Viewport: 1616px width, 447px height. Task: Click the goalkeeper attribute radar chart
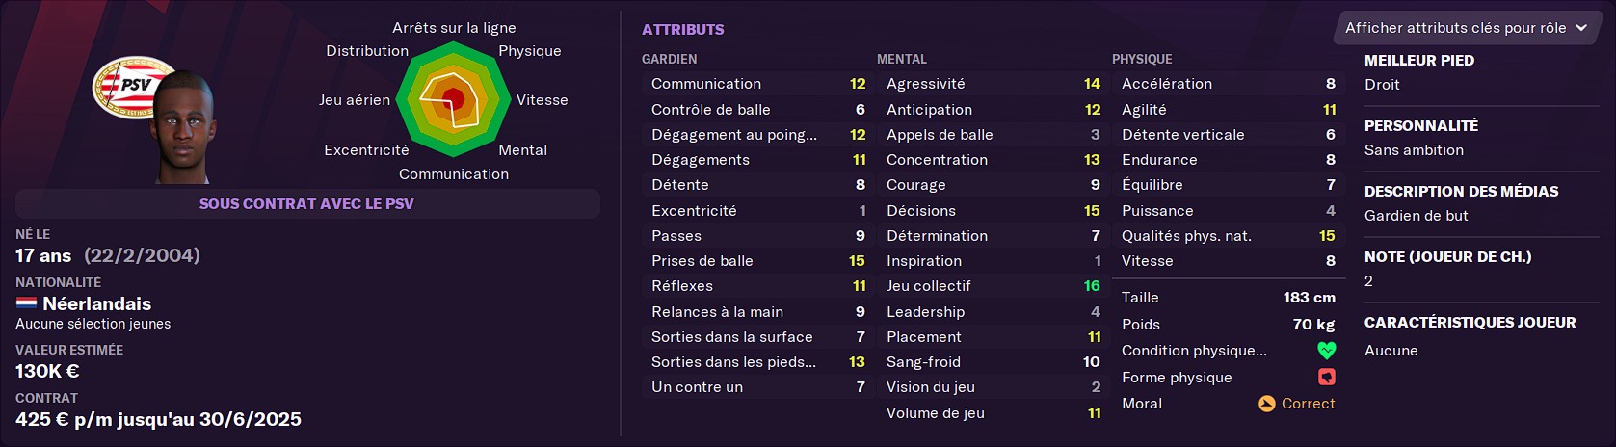(x=453, y=100)
